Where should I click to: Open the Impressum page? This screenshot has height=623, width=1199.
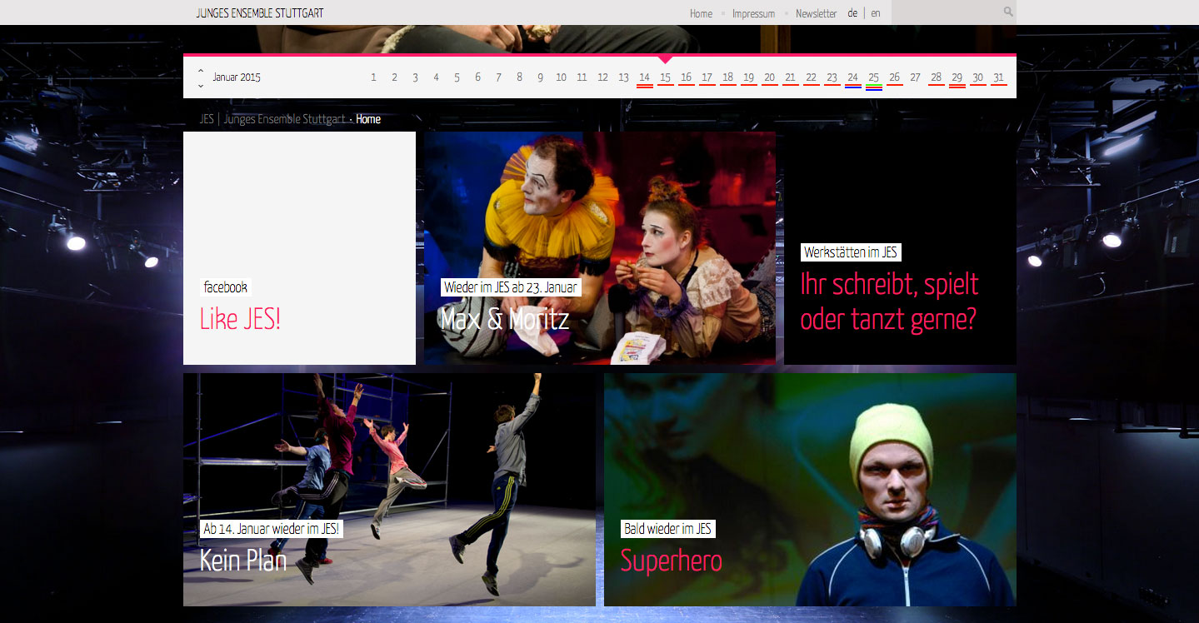coord(753,13)
